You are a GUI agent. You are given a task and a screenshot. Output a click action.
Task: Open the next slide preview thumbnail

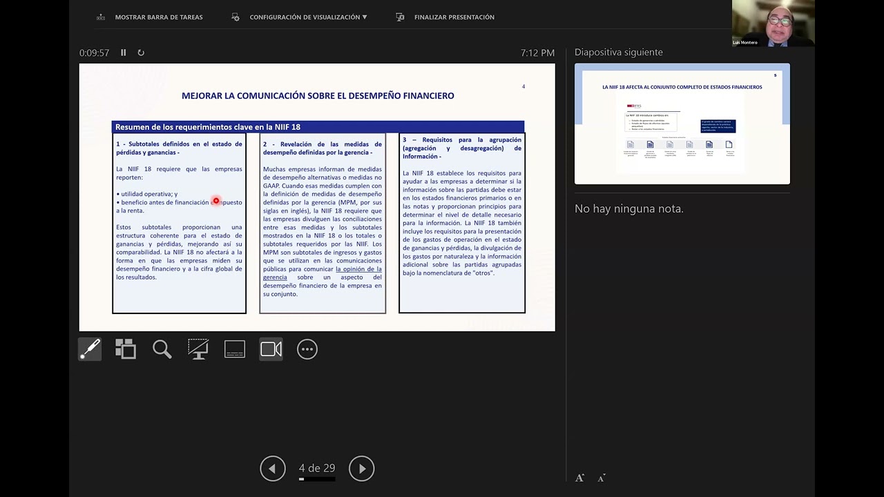pyautogui.click(x=682, y=124)
